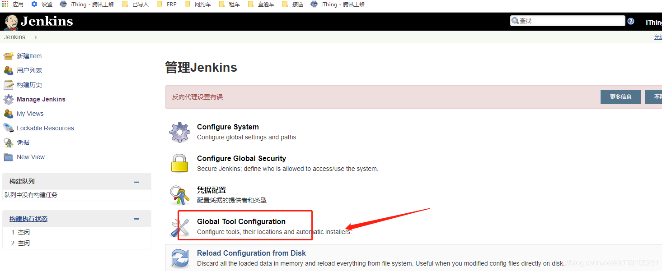
Task: Focus the 查找 search box
Action: 568,21
